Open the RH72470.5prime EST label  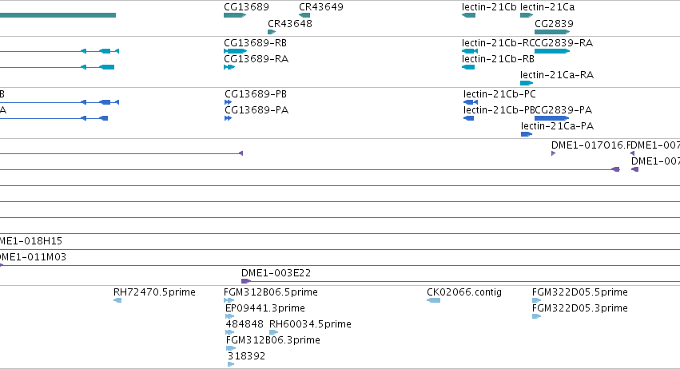[x=154, y=292]
